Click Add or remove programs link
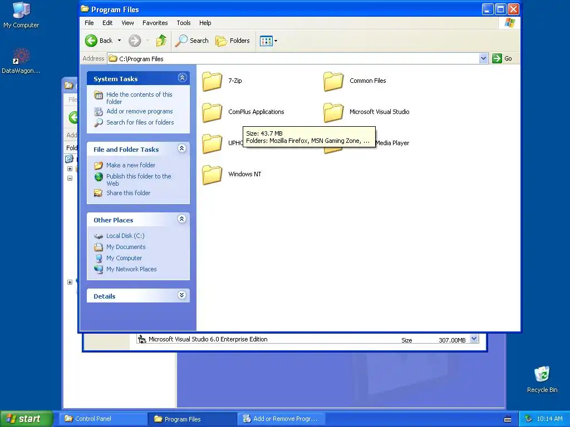 point(140,111)
